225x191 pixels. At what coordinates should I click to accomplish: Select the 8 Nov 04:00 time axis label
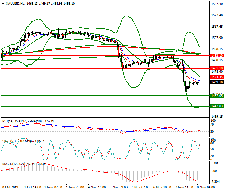(x=206, y=187)
